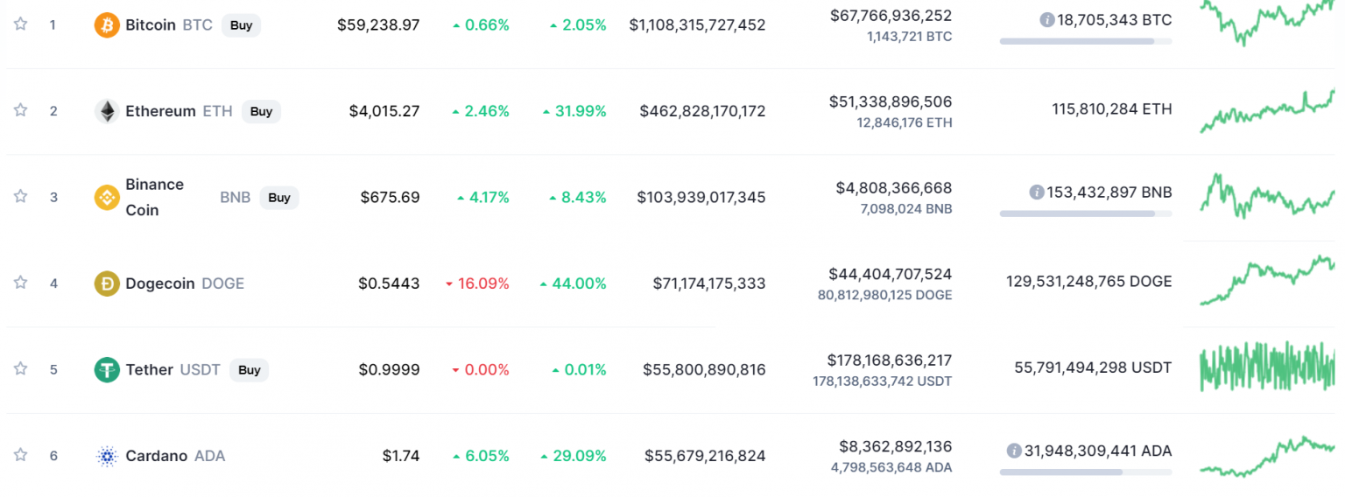Image resolution: width=1345 pixels, height=497 pixels.
Task: Click info icon beside ADA circulating supply
Action: [1014, 451]
